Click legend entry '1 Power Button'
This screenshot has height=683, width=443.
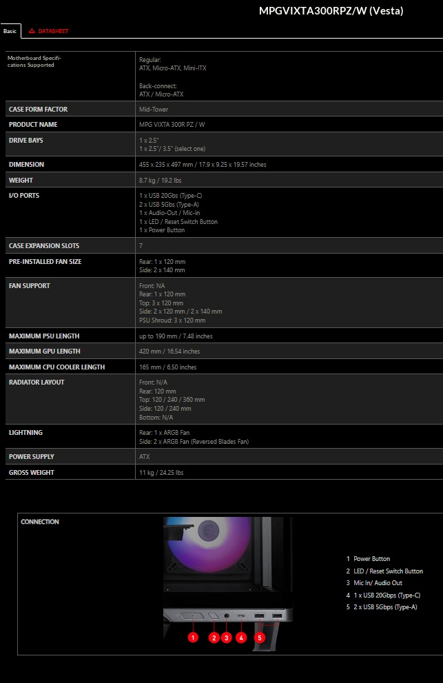point(368,559)
